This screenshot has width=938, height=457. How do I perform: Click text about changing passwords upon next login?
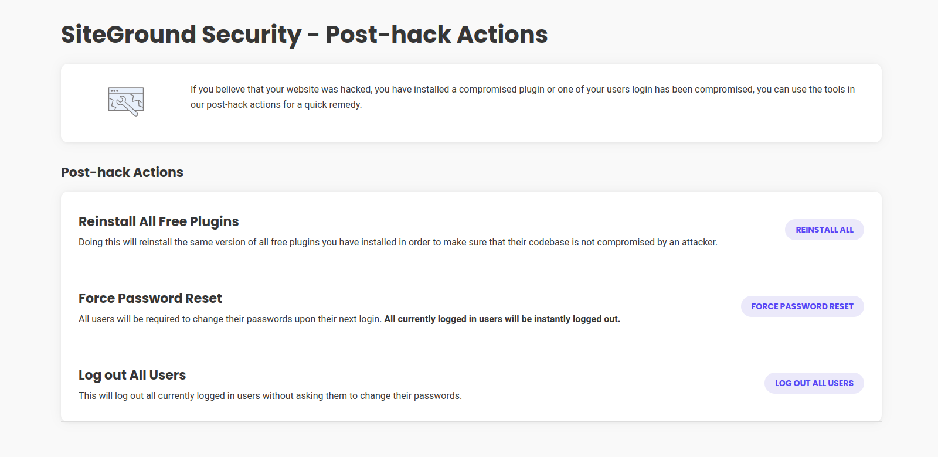230,319
